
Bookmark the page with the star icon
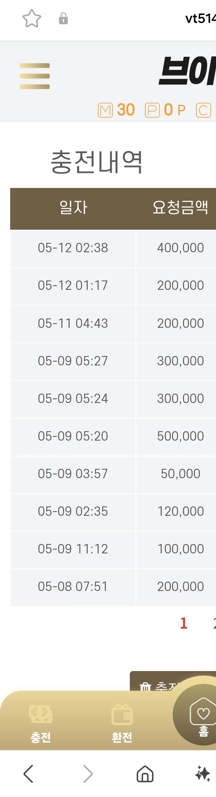[32, 18]
